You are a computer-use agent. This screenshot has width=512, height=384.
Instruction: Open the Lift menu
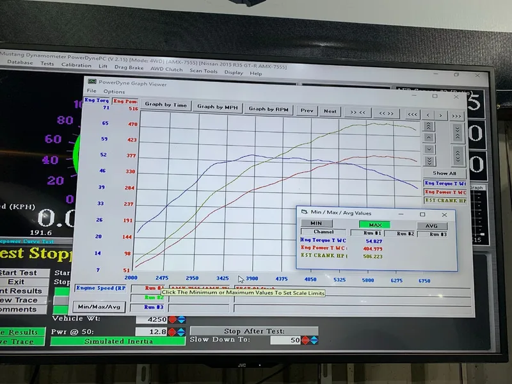(103, 66)
